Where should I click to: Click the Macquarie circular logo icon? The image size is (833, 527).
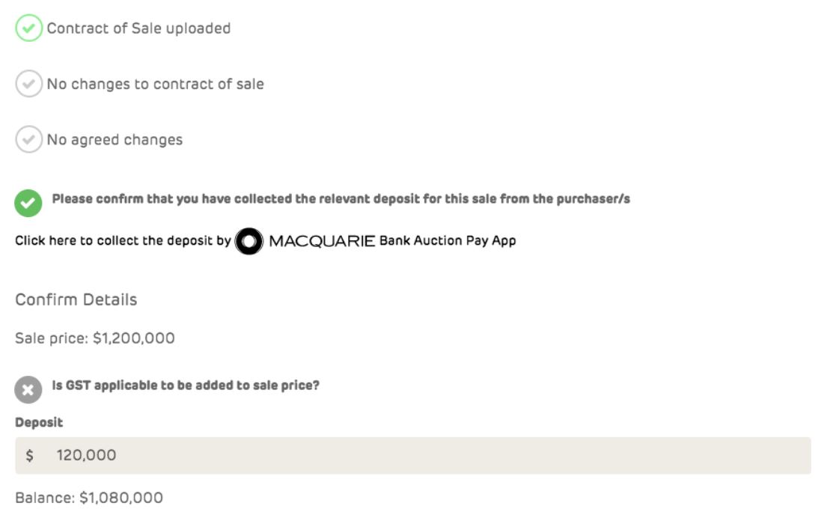(249, 241)
